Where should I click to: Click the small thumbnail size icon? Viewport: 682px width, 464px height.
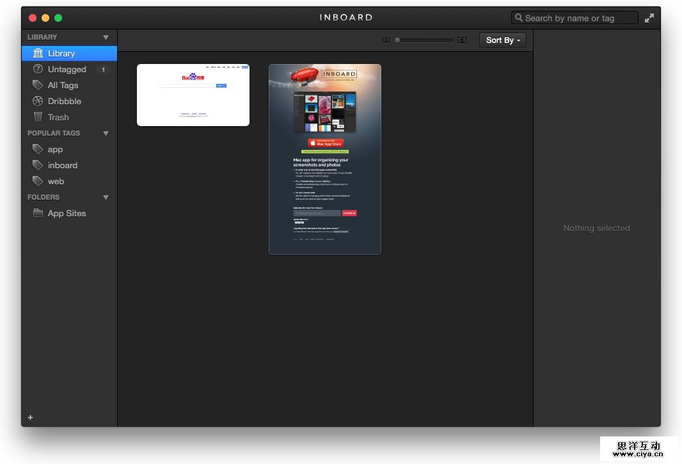(x=386, y=40)
